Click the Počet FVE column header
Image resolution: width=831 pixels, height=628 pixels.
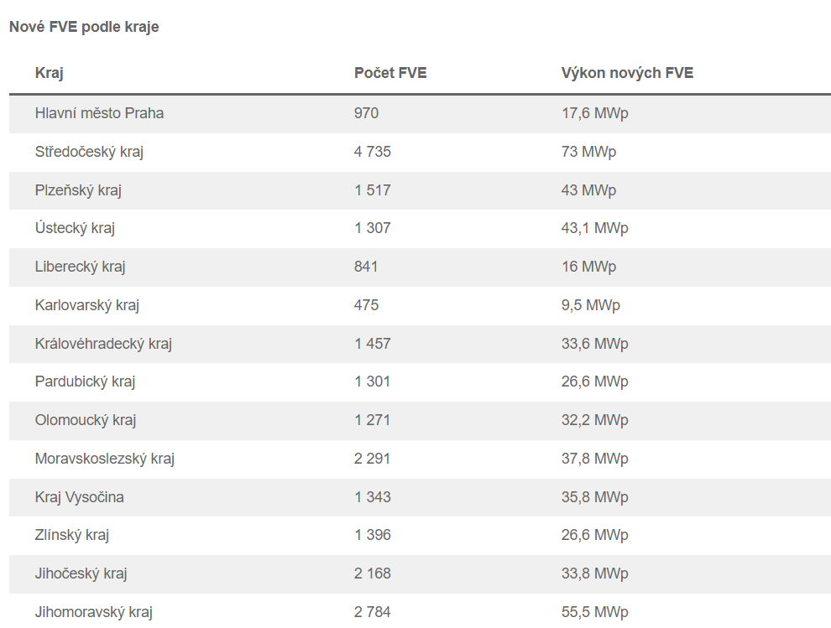[x=390, y=73]
